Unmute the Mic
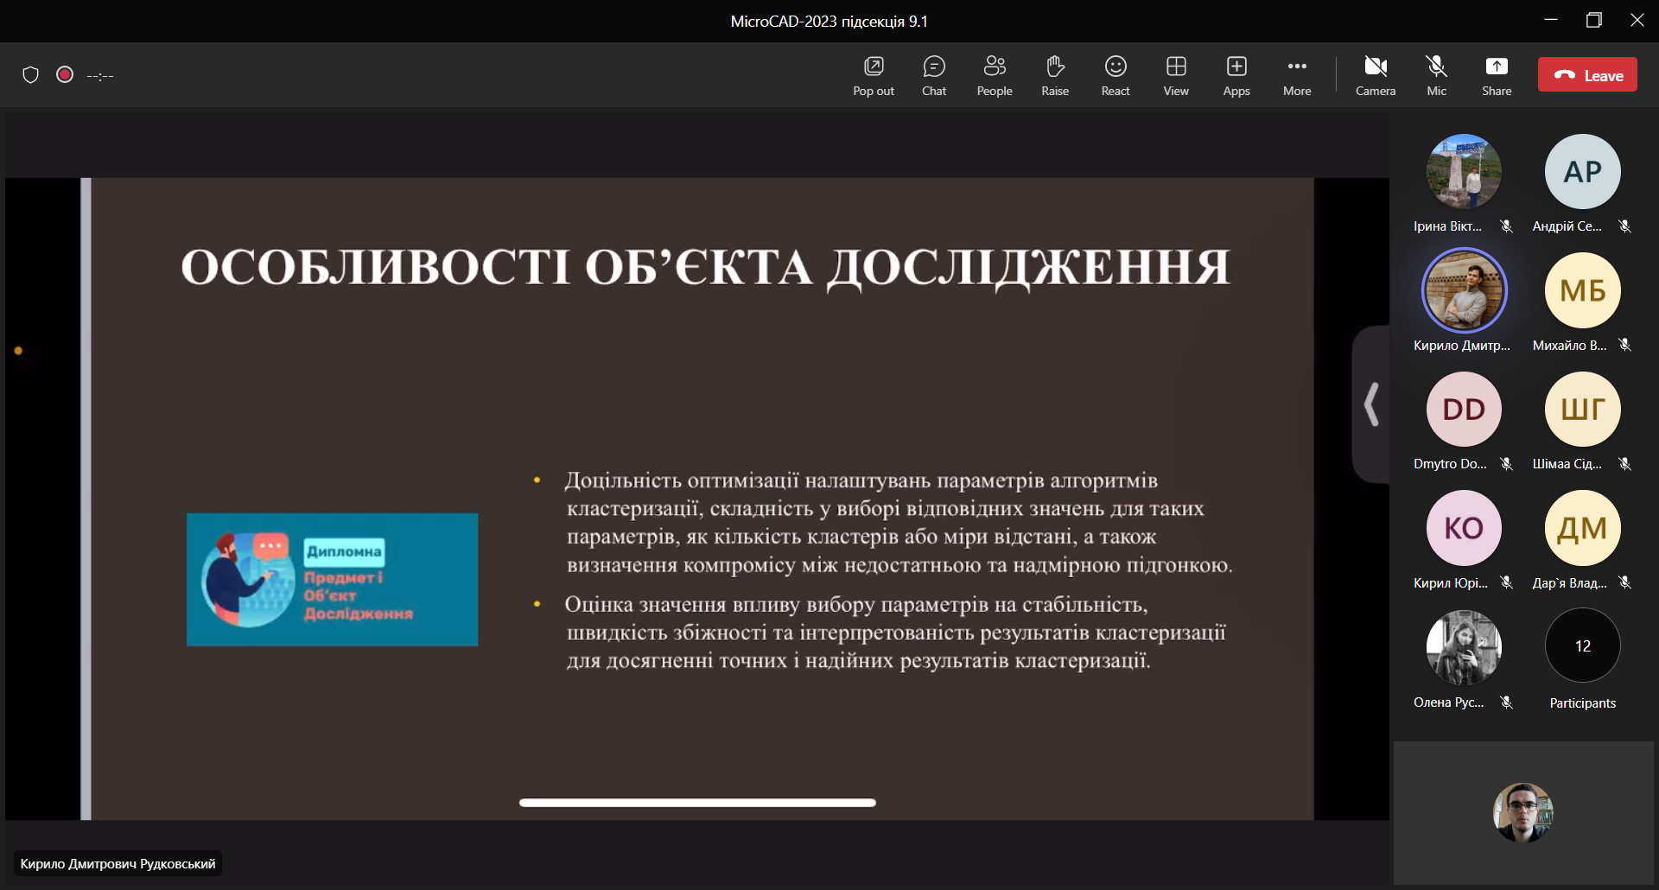Image resolution: width=1659 pixels, height=890 pixels. [1436, 75]
